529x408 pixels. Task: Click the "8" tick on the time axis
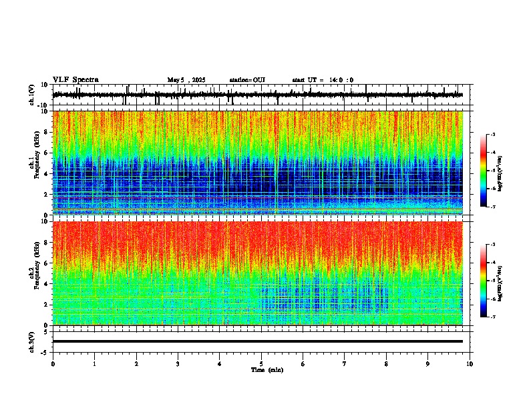pos(386,364)
